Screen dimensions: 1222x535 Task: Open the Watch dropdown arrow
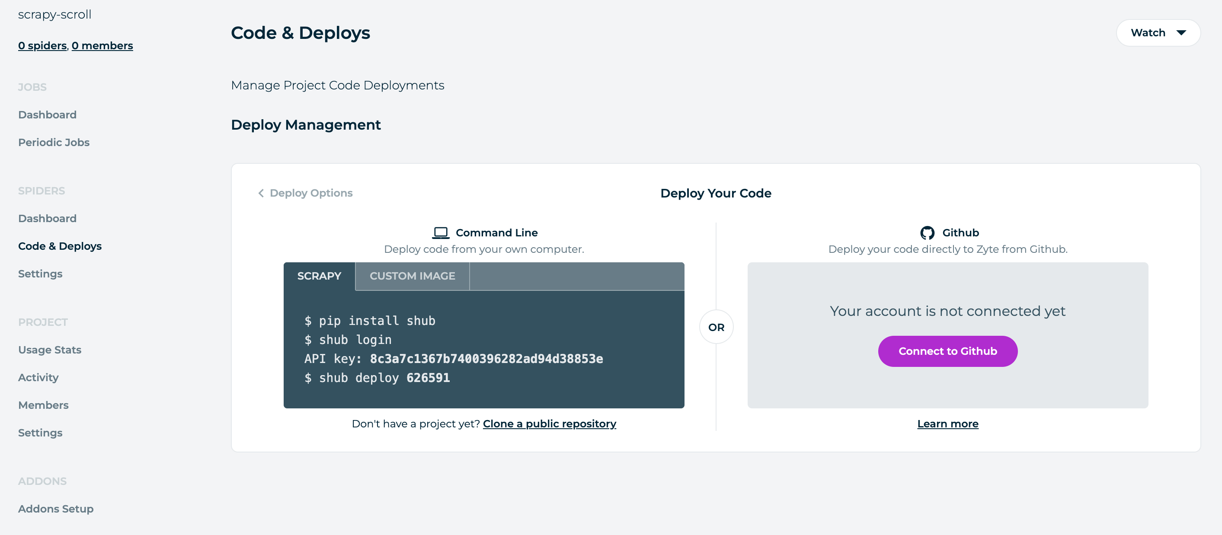pos(1181,33)
